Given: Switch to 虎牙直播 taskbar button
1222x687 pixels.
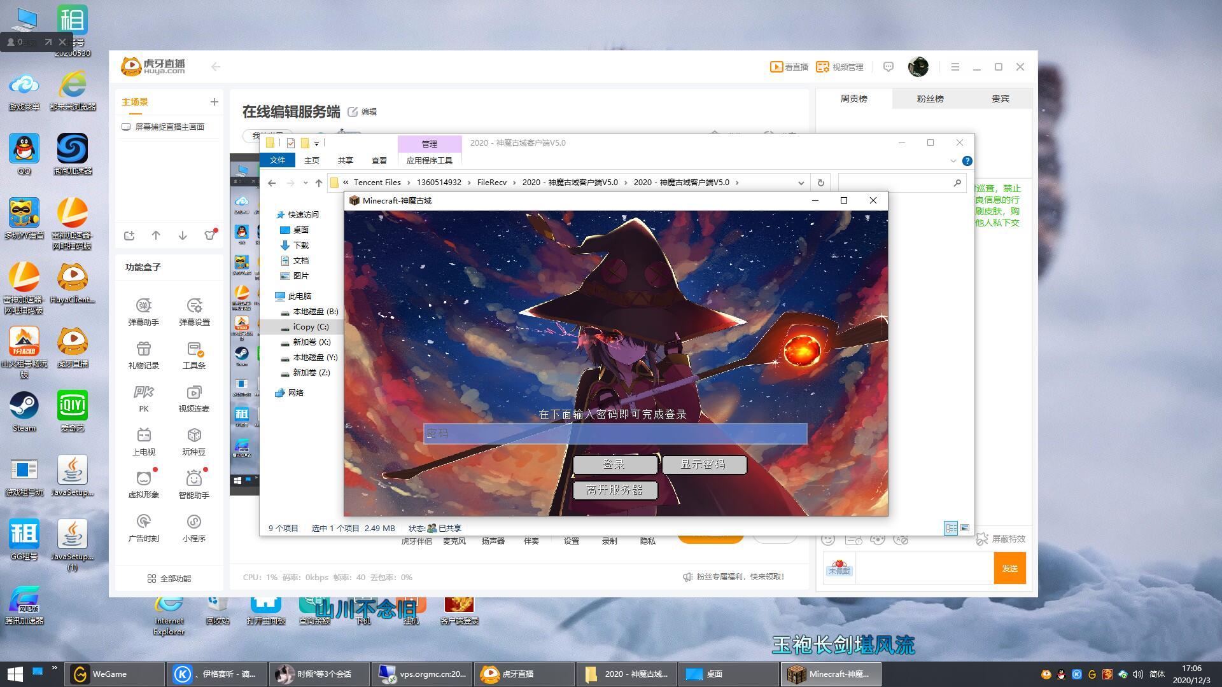Looking at the screenshot, I should click(x=524, y=674).
